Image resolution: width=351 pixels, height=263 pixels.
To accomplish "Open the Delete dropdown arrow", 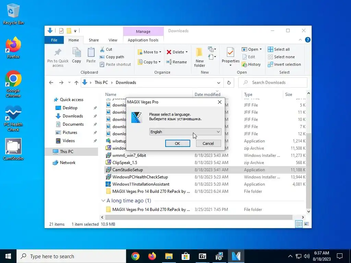I will [x=186, y=52].
